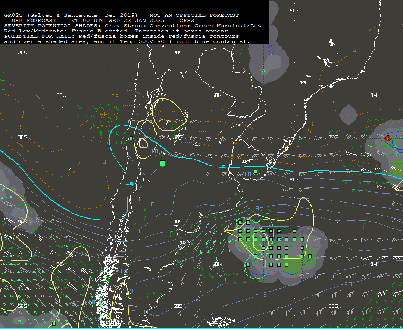This screenshot has width=403, height=329.
Task: Select the "SEVERITY POTENTIAL SHADES:" legend text
Action: (53, 26)
